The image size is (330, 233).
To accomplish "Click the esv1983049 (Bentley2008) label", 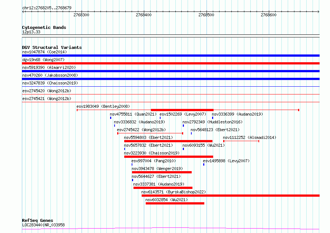I will click(103, 106).
